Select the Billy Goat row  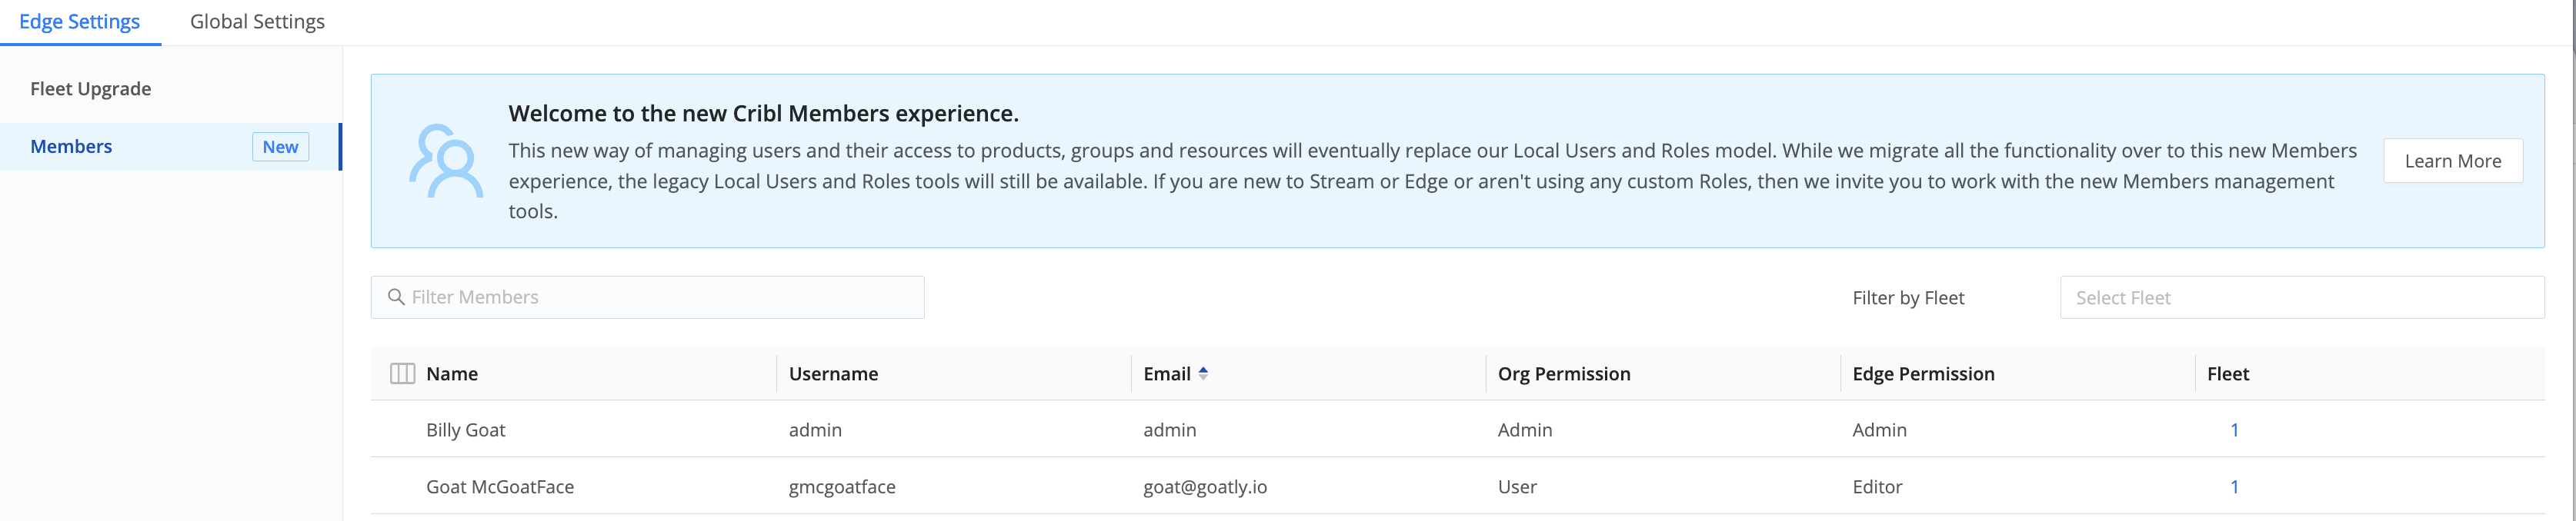click(1000, 430)
